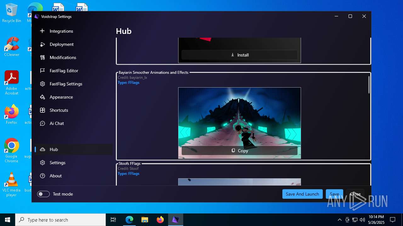This screenshot has width=403, height=226.
Task: Click the Ai Chat bubble icon
Action: point(43,123)
